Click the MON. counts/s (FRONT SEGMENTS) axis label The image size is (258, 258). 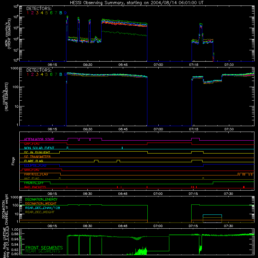(8, 34)
